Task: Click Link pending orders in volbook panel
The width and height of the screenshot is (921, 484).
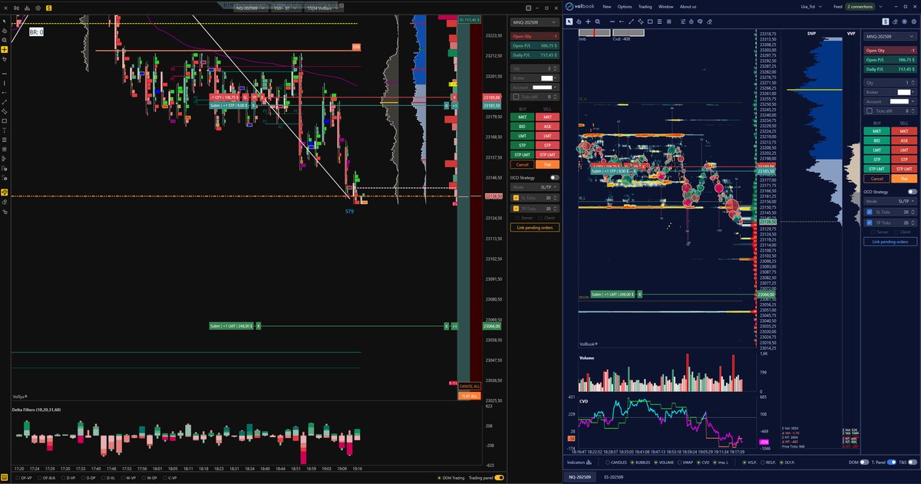Action: 890,242
